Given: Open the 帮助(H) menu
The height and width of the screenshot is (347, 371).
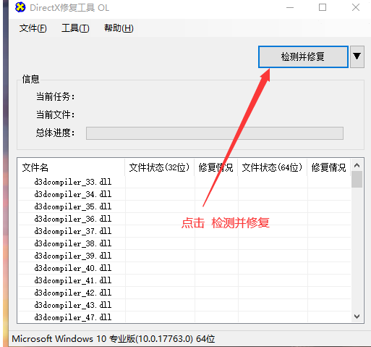Looking at the screenshot, I should tap(119, 28).
